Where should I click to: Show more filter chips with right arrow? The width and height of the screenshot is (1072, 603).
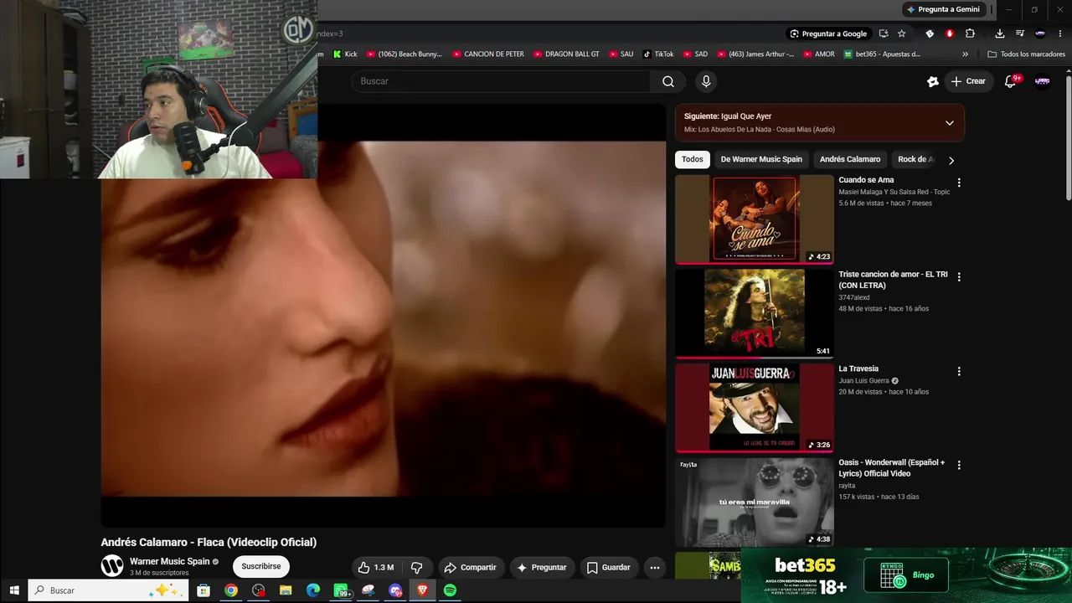click(951, 160)
